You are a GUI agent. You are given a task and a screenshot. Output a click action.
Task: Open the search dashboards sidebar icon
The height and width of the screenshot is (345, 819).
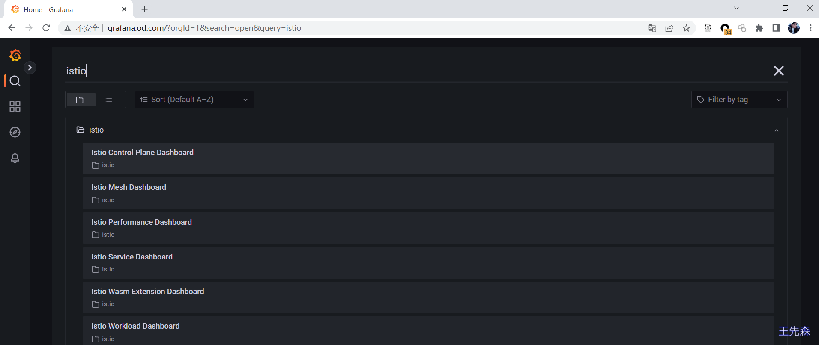tap(15, 81)
